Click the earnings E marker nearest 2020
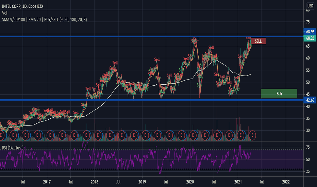The image size is (317, 187). click(193, 135)
